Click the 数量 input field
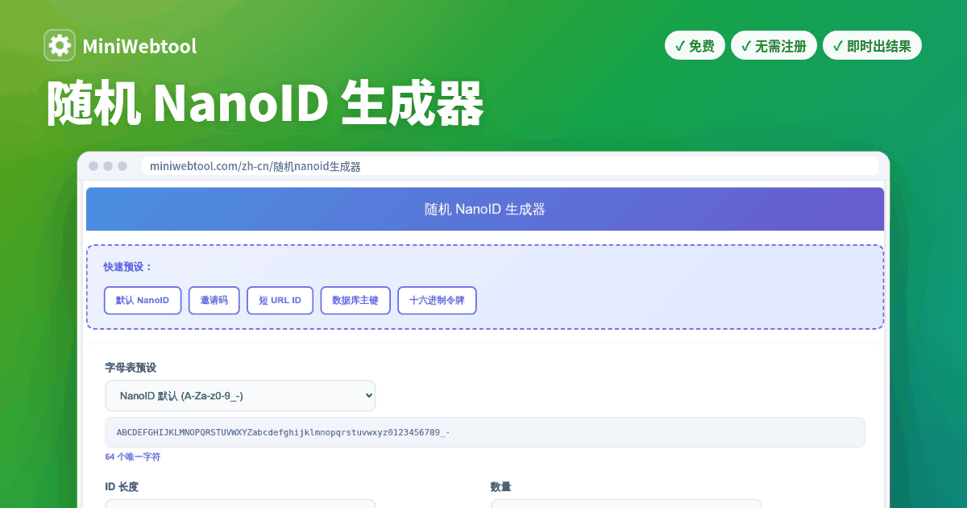The height and width of the screenshot is (508, 967). tap(626, 504)
